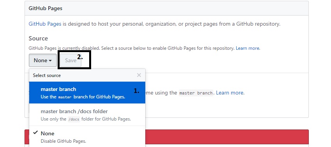Choose master branch /docs folder option
331x147 pixels.
coord(87,115)
